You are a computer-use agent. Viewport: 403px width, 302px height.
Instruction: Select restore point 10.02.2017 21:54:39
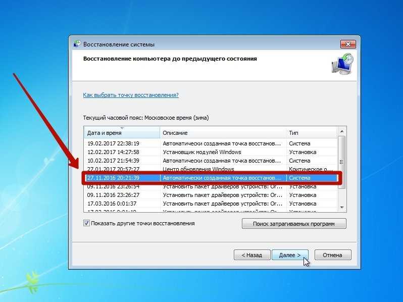coord(211,161)
